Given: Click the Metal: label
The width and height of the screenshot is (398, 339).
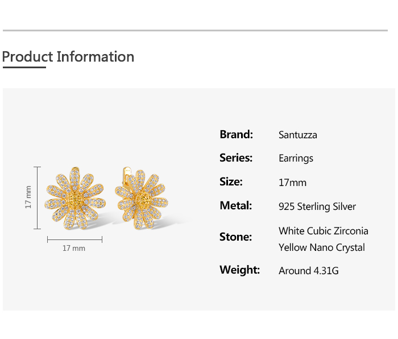Looking at the screenshot, I should pos(235,206).
